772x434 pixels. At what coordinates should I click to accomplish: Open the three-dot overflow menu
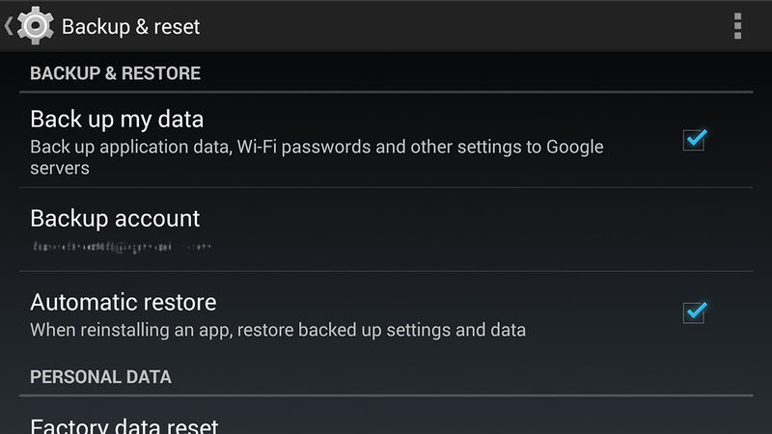tap(737, 26)
